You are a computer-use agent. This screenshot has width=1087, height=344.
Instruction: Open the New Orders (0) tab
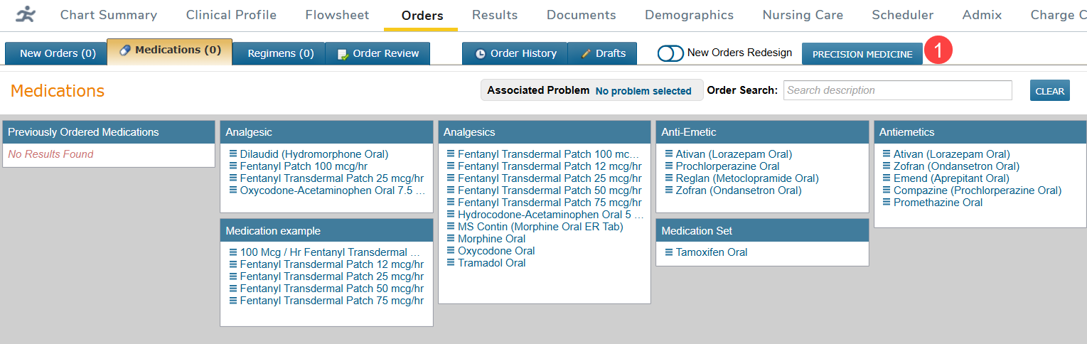[58, 53]
